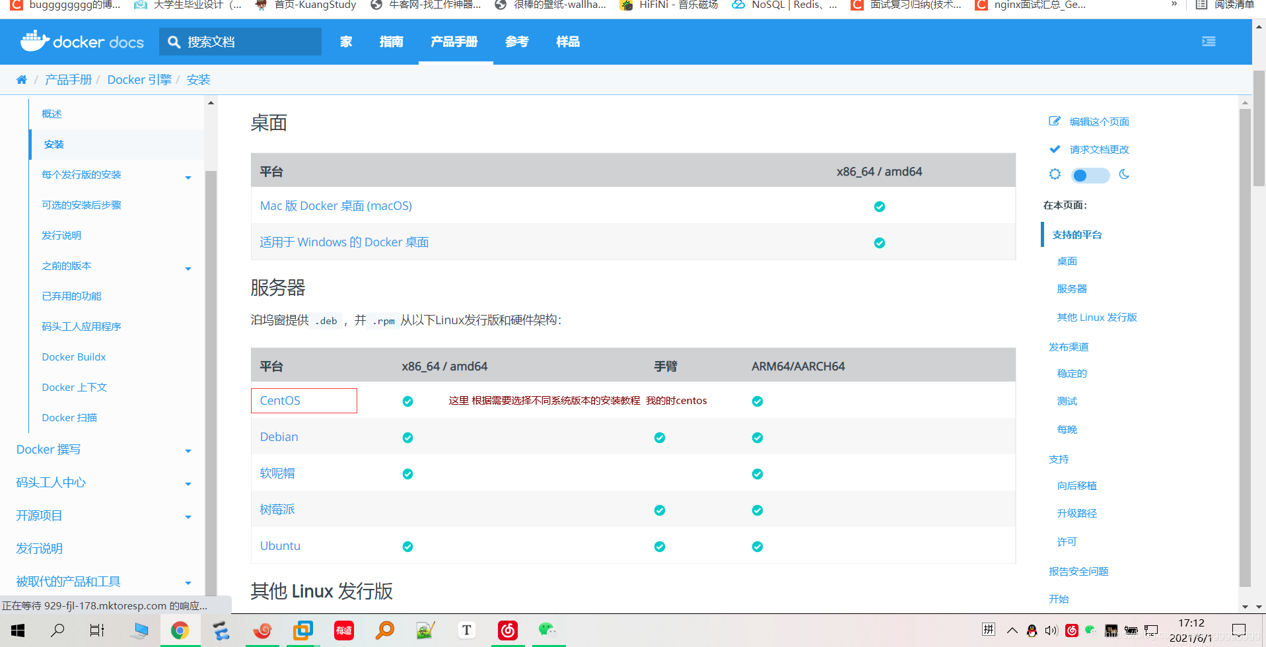The width and height of the screenshot is (1266, 647).
Task: Open 阅读清单 reading list button
Action: pos(1226,5)
